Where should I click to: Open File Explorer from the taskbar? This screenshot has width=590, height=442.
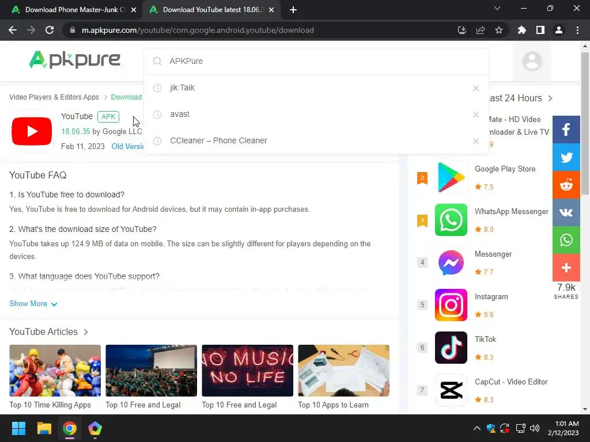tap(44, 428)
